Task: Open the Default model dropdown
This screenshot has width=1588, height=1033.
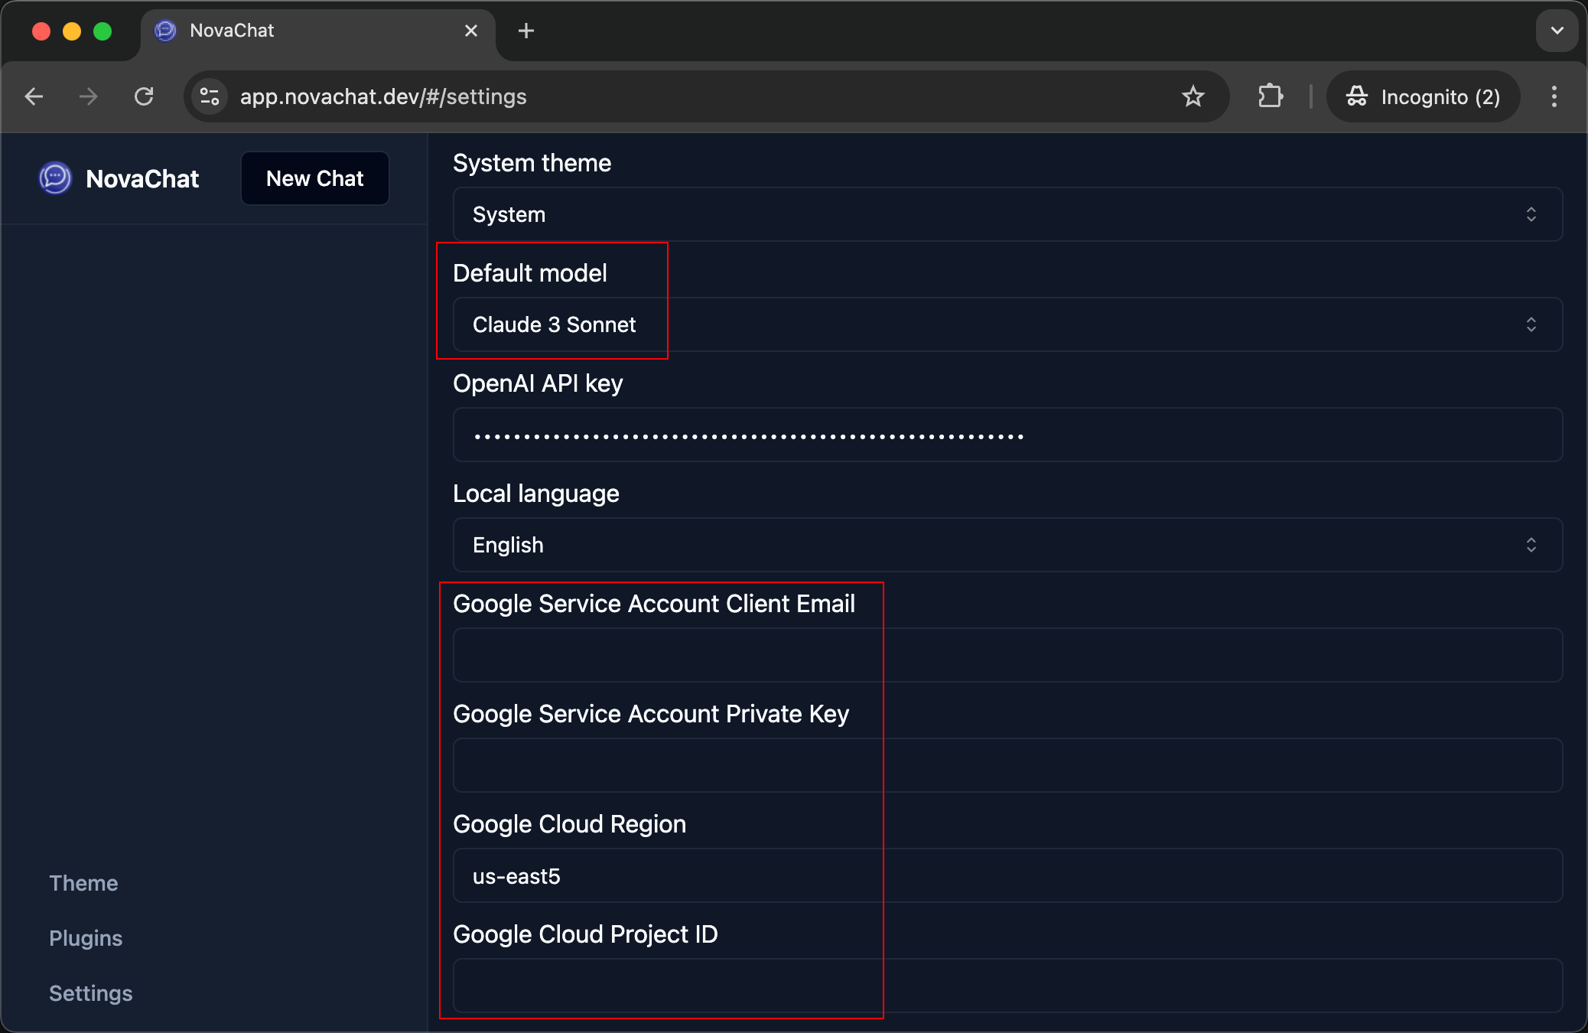Action: coord(1007,324)
